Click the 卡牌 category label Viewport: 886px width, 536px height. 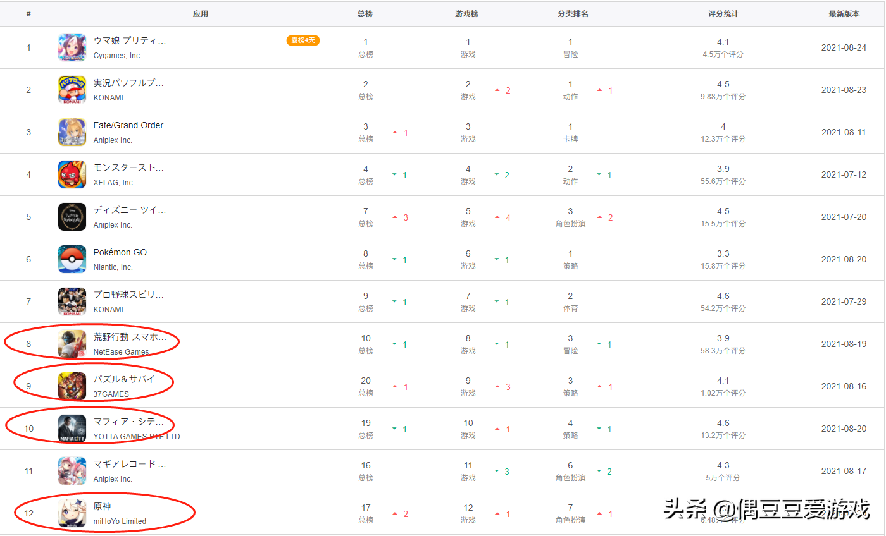tap(570, 139)
